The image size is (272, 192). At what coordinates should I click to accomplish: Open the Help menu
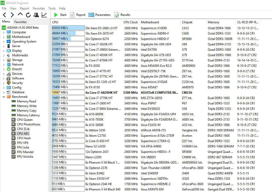(62, 8)
